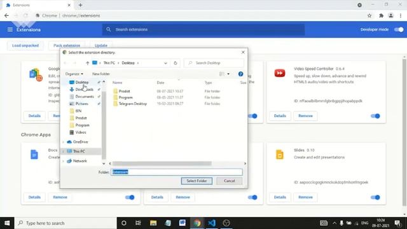The width and height of the screenshot is (407, 229).
Task: Bookmark this page with the star icon
Action: [x=369, y=15]
